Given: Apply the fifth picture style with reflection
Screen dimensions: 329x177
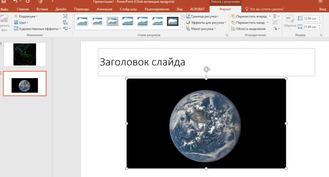Looking at the screenshot, I should point(142,21).
